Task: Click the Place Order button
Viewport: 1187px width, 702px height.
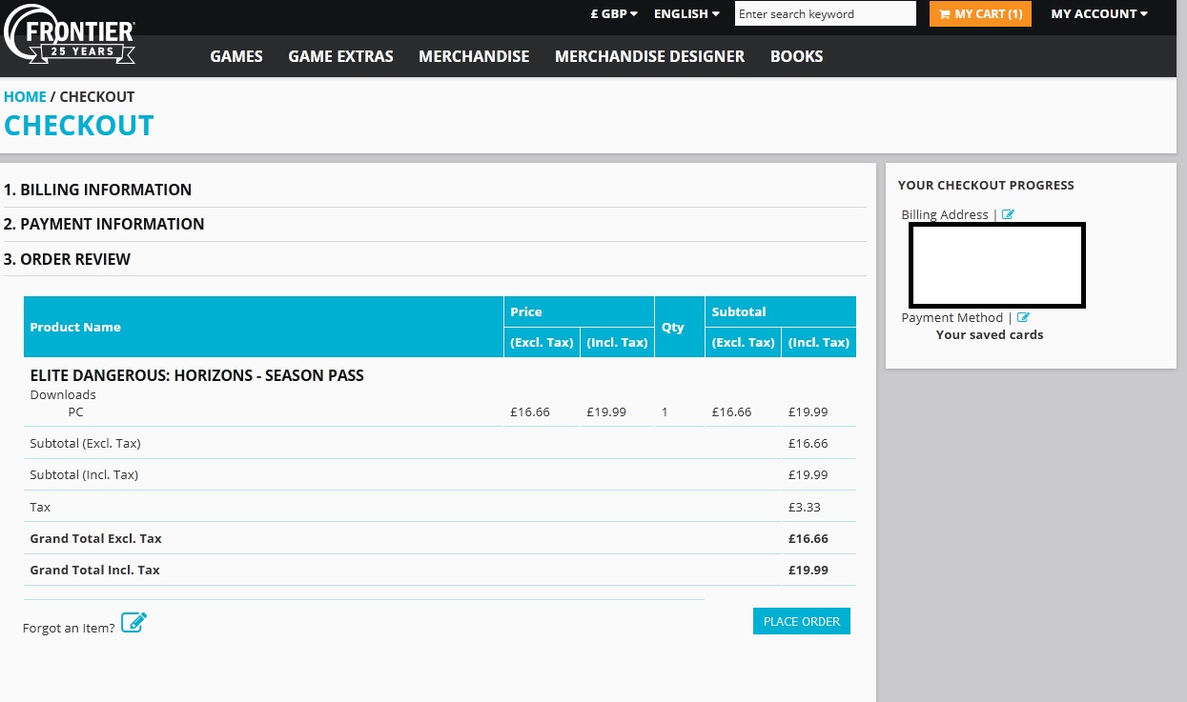Action: 802,621
